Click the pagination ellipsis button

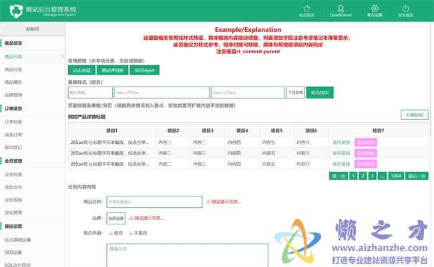point(382,176)
